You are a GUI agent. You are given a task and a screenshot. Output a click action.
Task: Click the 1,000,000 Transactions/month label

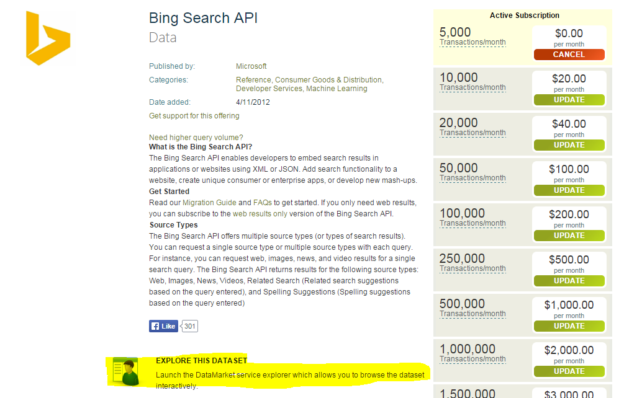(473, 353)
